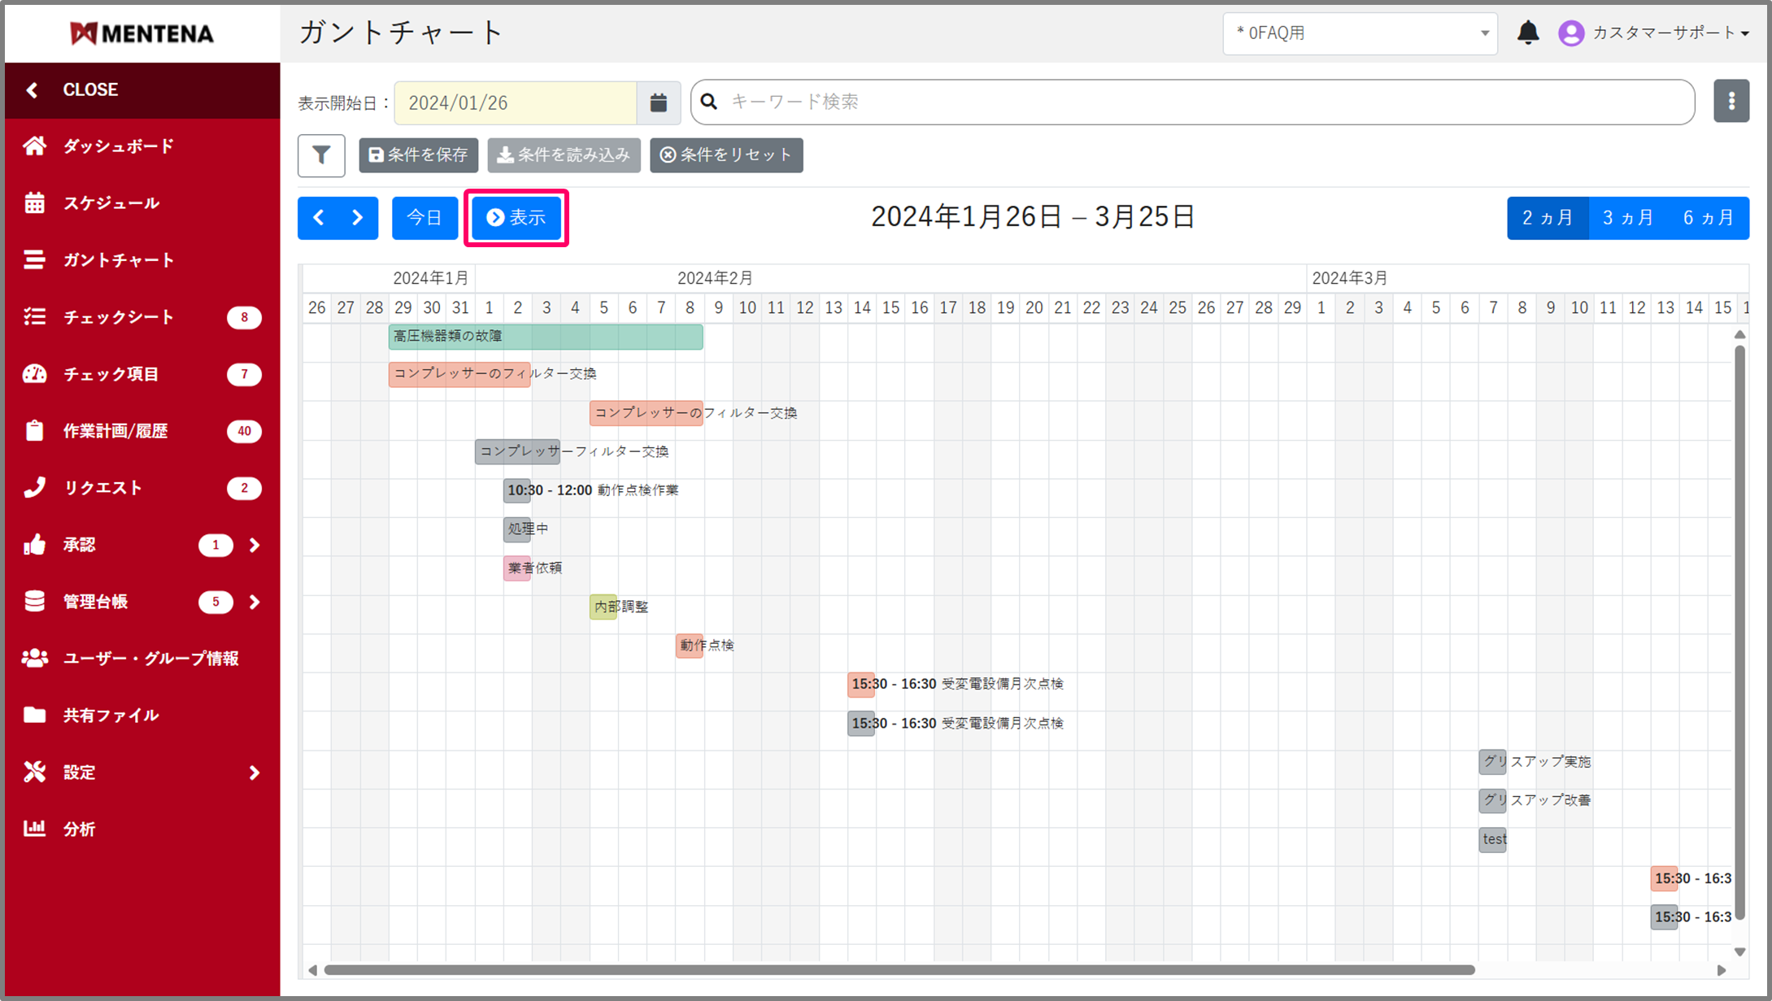Image resolution: width=1772 pixels, height=1001 pixels.
Task: Click the 条件をリセット button
Action: [x=725, y=155]
